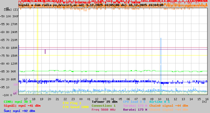
Task: Click the tall light-blue spike after hour 10
Action: pyautogui.click(x=161, y=53)
